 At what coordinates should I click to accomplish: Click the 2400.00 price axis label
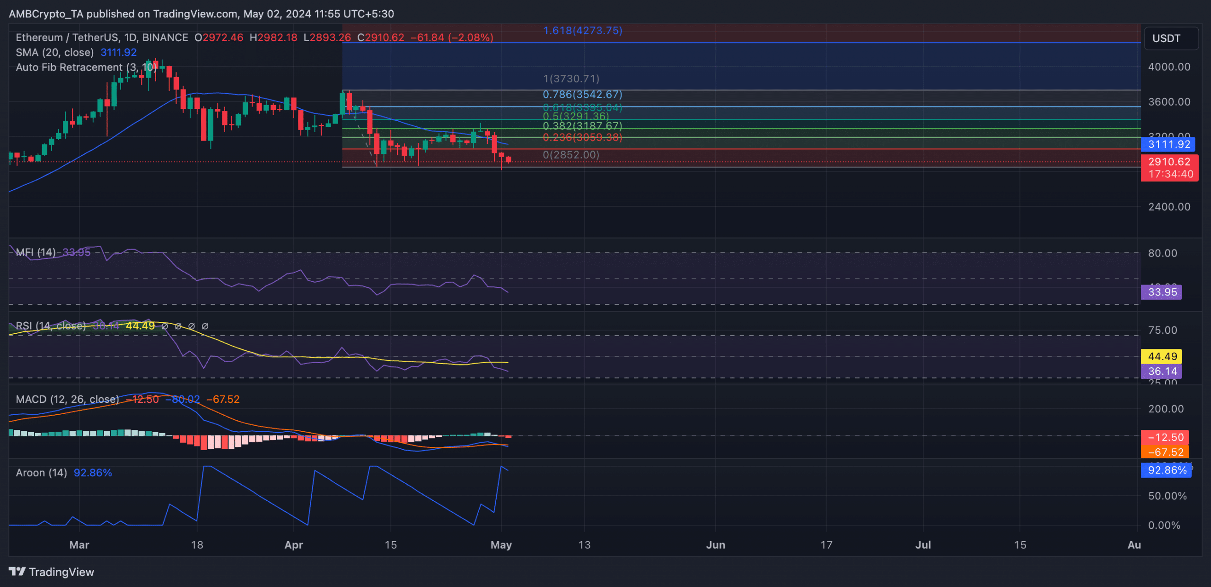tap(1169, 207)
